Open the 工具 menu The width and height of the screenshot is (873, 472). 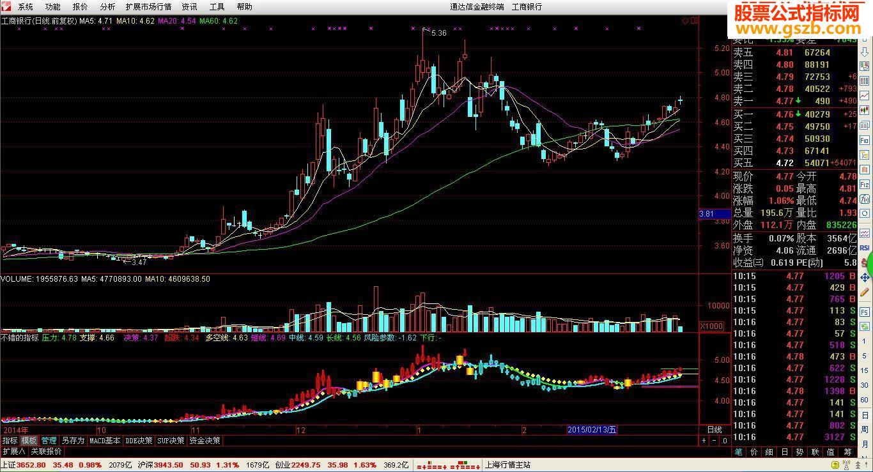[217, 6]
